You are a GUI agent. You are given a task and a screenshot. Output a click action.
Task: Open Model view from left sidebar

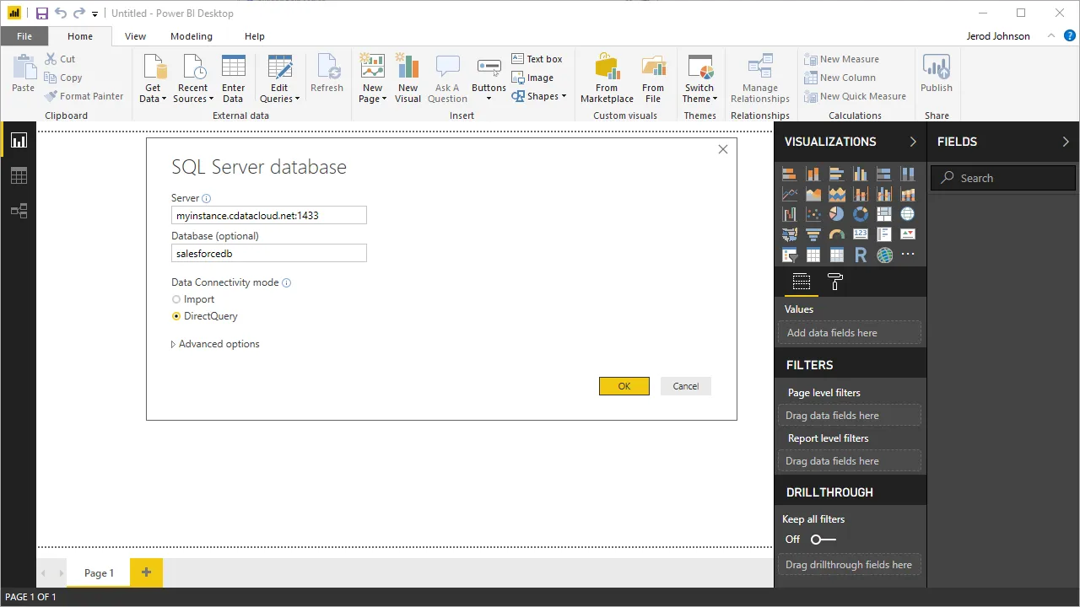click(19, 210)
